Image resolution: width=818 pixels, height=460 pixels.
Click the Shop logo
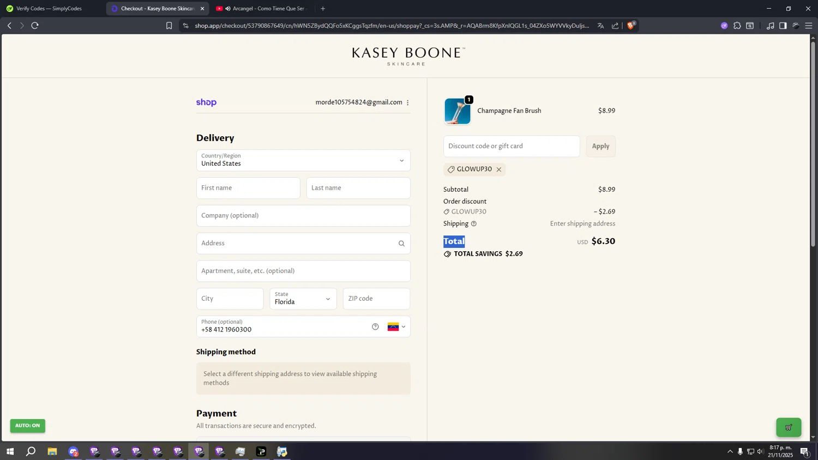coord(206,102)
